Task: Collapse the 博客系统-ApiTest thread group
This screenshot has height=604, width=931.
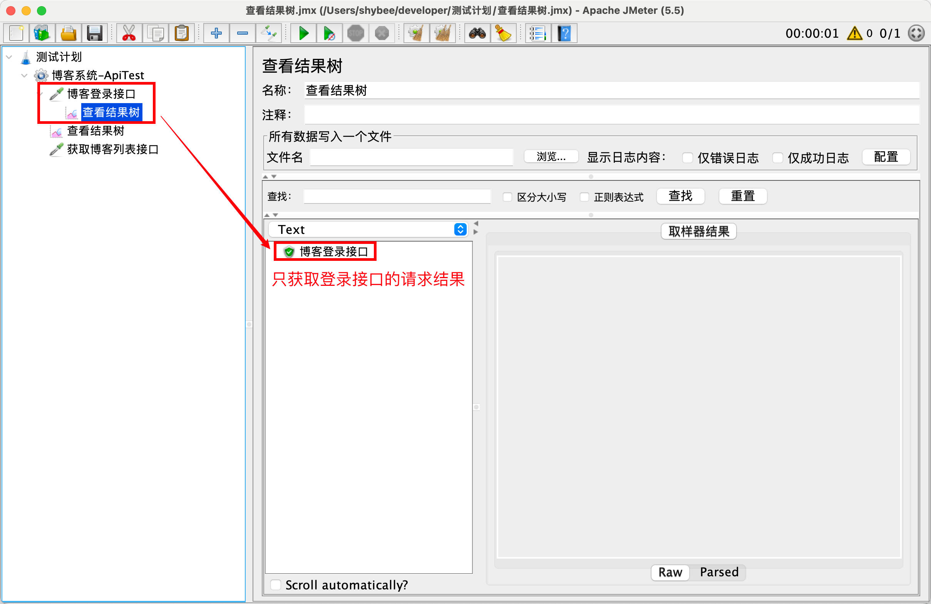Action: 25,75
